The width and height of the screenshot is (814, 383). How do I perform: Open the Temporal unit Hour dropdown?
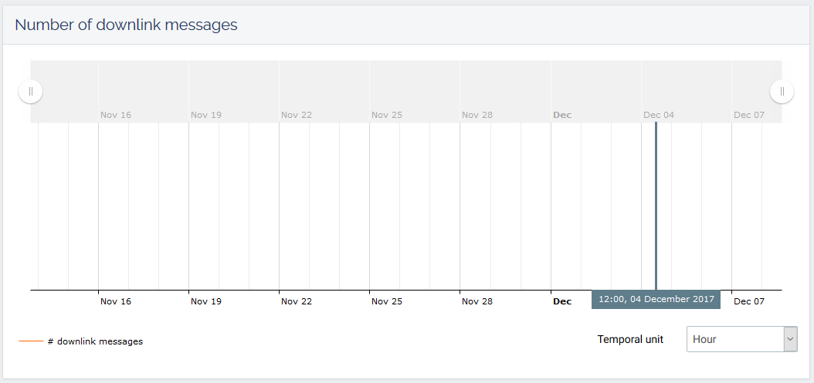tap(734, 339)
